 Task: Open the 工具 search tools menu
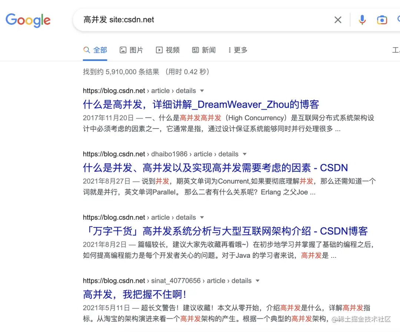[397, 50]
